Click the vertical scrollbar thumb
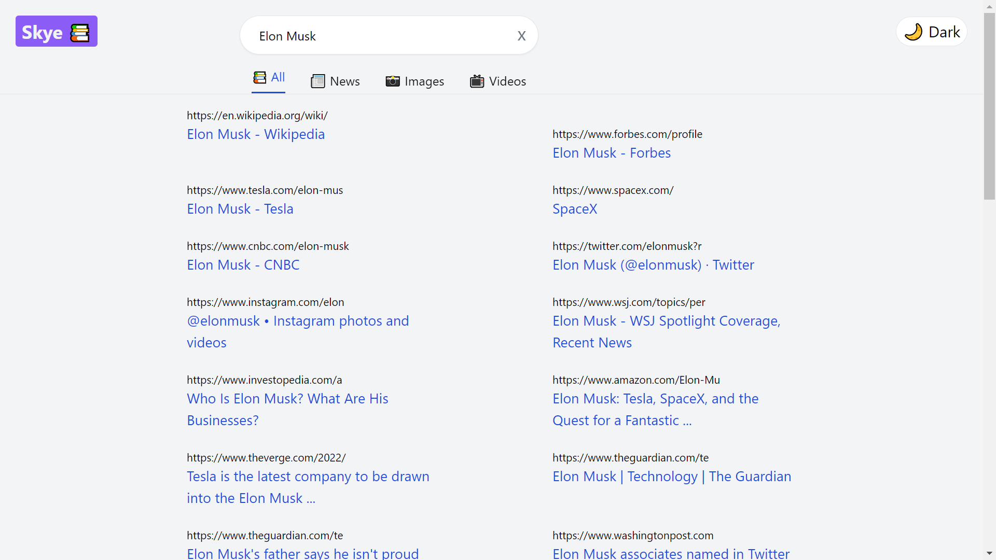 pyautogui.click(x=989, y=106)
